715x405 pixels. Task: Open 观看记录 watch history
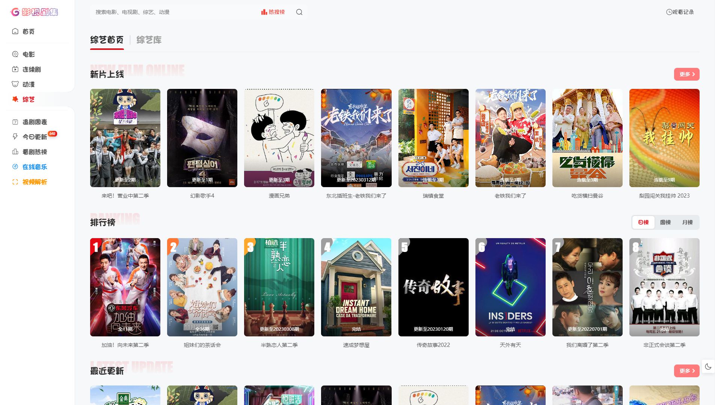tap(680, 12)
